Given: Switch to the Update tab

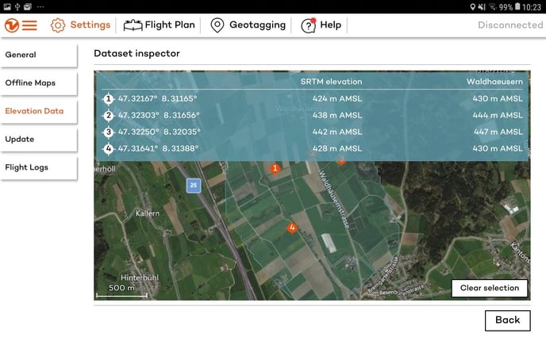Looking at the screenshot, I should [38, 139].
